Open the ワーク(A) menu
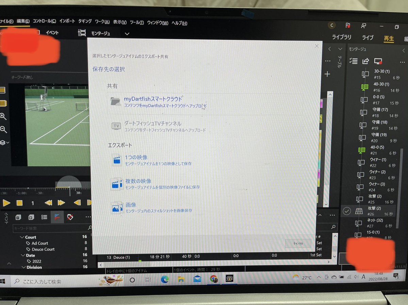 pos(102,22)
